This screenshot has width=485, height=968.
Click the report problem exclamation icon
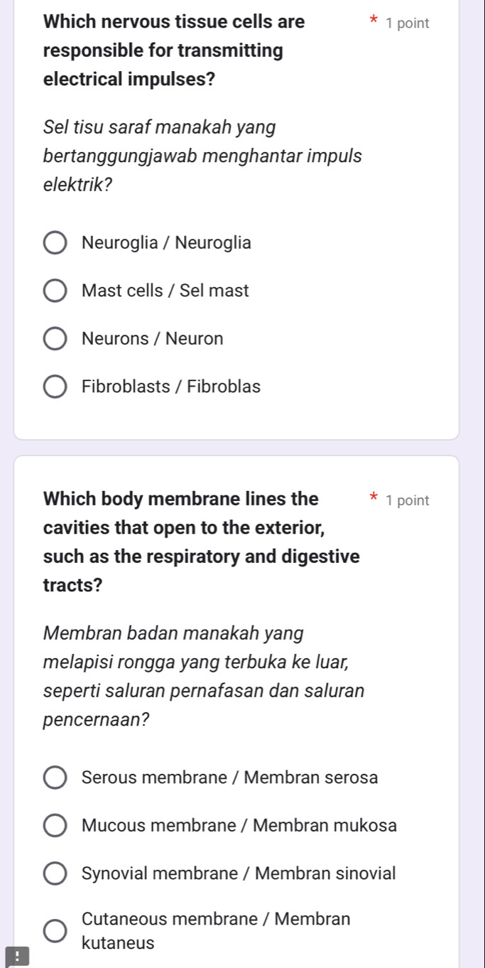9,957
